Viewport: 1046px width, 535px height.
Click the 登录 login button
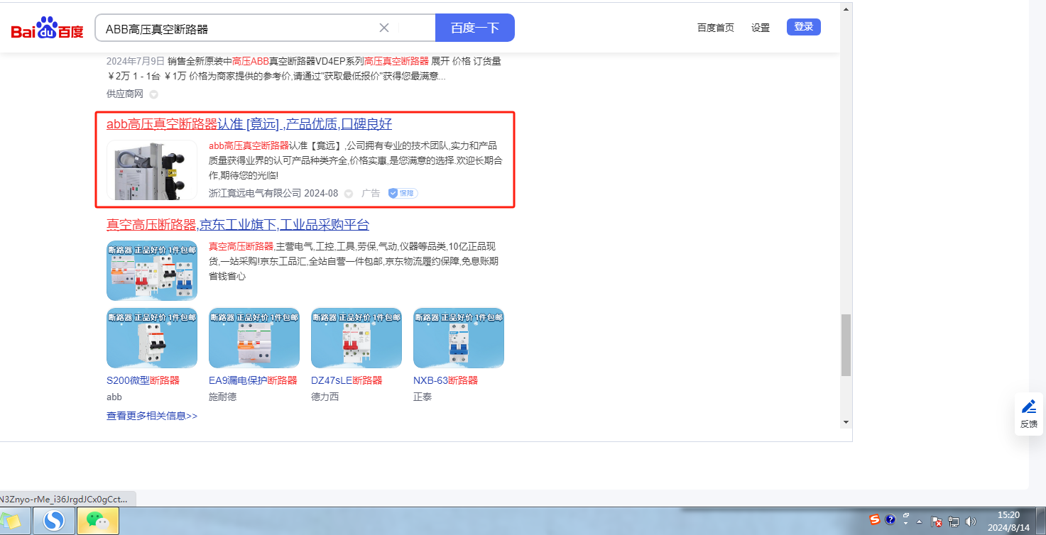(804, 27)
